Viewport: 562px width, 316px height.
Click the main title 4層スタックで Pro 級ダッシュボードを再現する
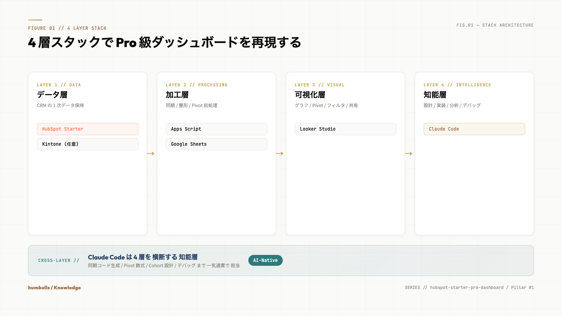click(x=165, y=42)
